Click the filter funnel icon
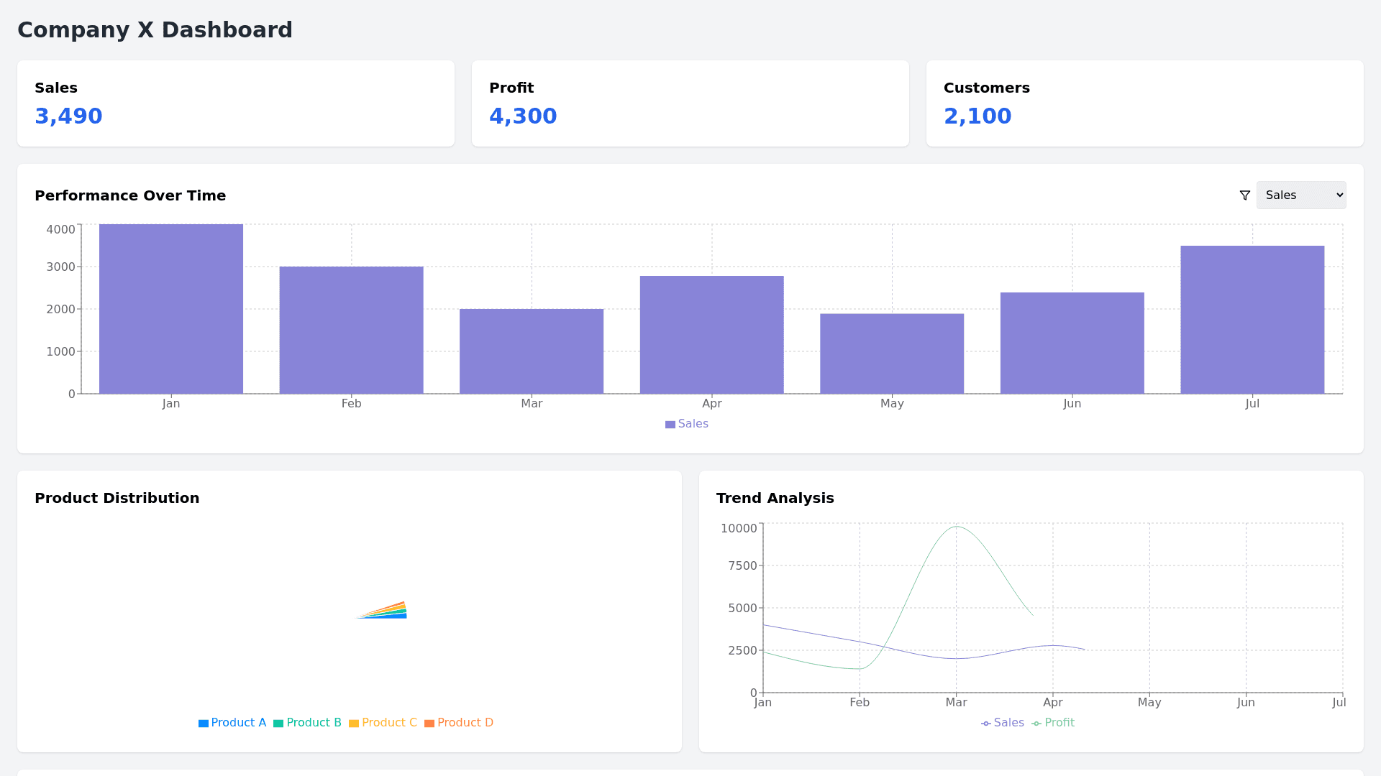The image size is (1381, 776). point(1244,195)
